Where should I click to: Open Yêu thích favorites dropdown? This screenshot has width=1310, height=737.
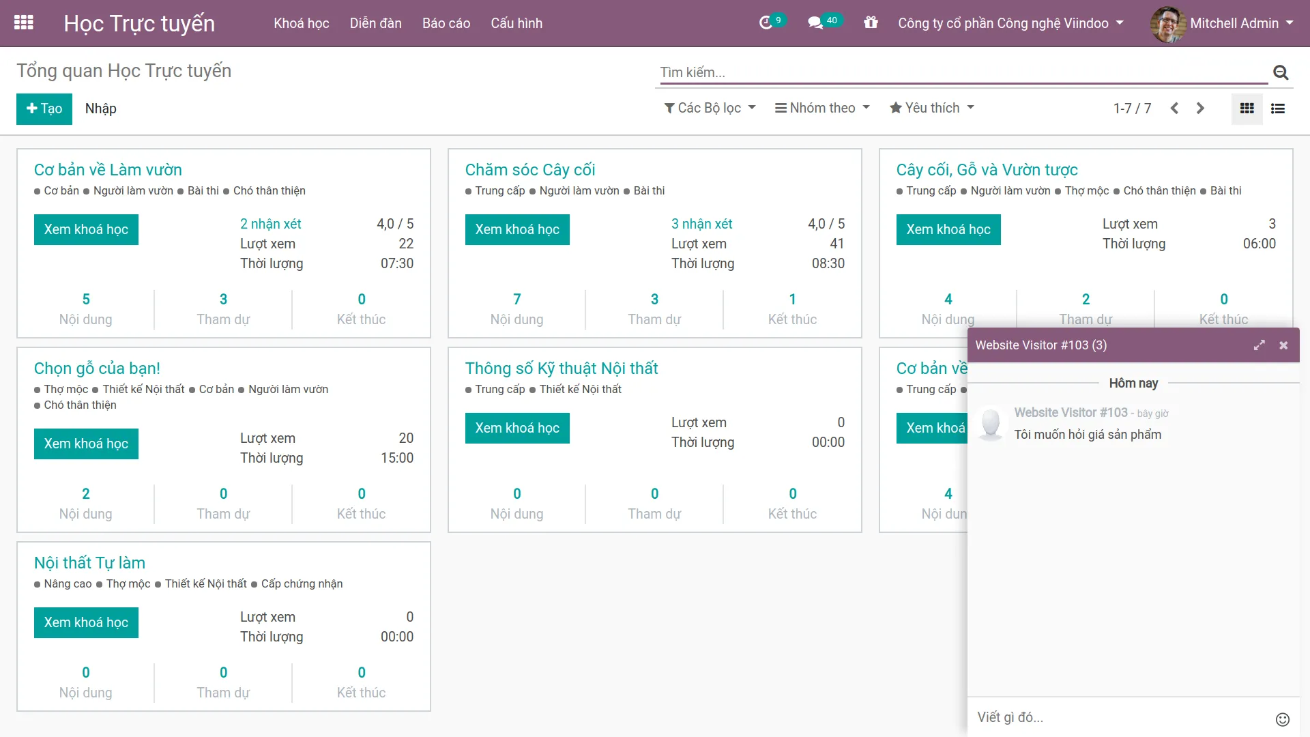[x=932, y=108]
